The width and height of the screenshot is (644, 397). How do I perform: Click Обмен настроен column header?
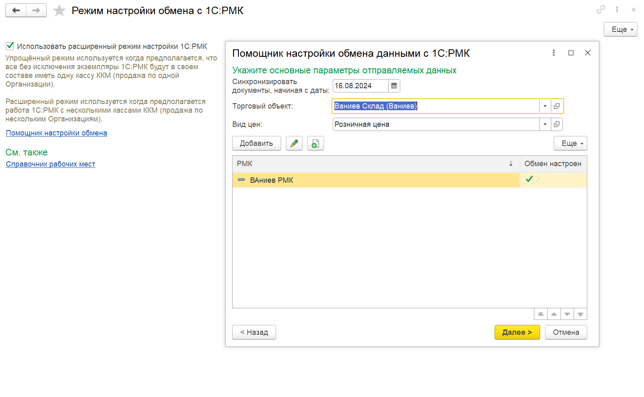pyautogui.click(x=553, y=164)
